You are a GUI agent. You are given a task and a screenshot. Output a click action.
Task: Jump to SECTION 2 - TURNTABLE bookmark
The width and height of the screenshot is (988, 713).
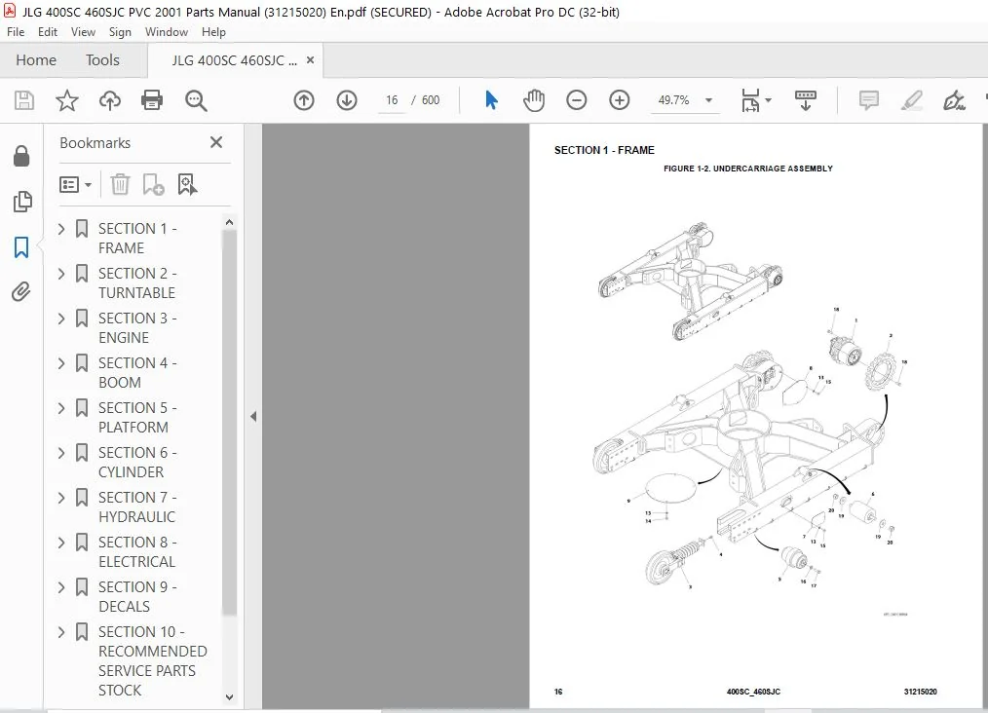coord(136,282)
